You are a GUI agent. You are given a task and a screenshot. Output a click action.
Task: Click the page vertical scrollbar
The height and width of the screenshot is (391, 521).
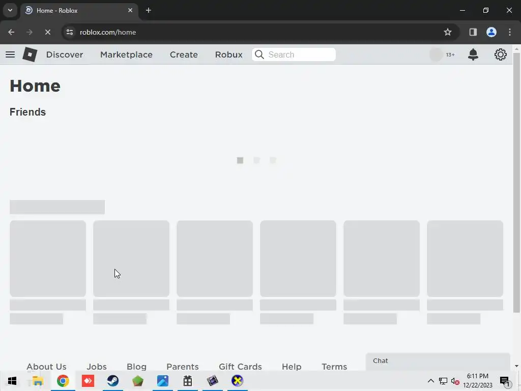[x=516, y=183]
